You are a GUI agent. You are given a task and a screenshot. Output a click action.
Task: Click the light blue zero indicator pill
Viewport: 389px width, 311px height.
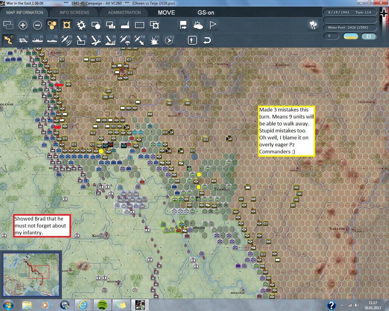click(369, 36)
